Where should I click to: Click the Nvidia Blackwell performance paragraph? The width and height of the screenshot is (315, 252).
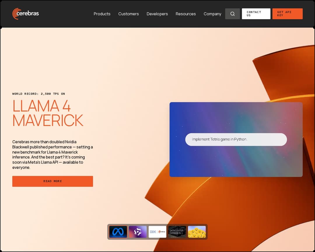[52, 155]
